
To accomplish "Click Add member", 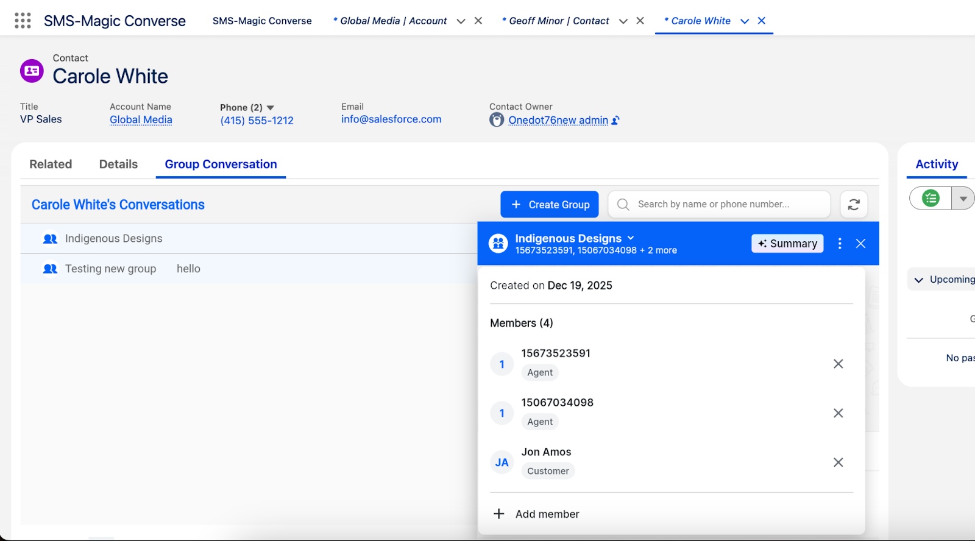I will click(547, 514).
